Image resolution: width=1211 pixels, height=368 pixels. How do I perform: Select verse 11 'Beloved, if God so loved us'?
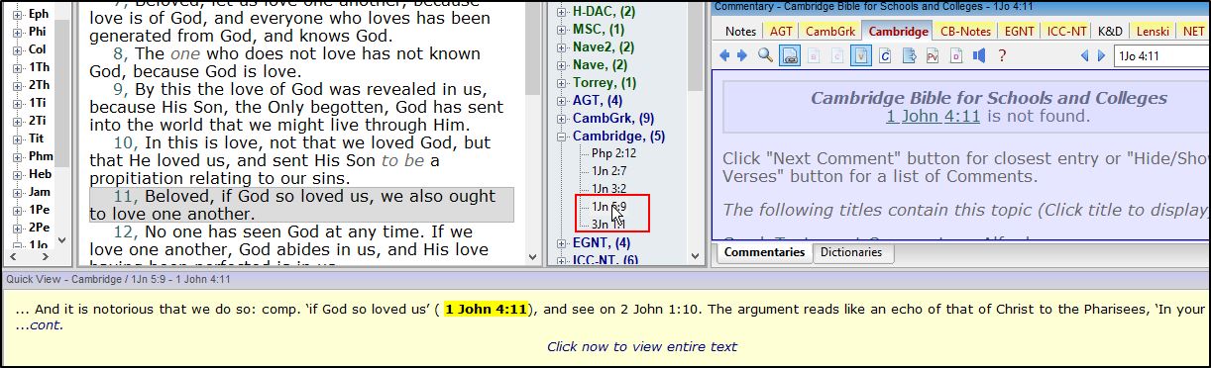(x=301, y=205)
